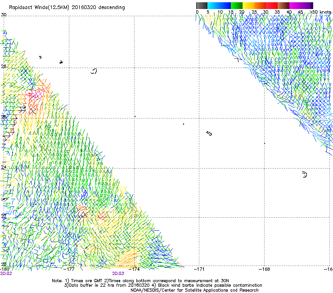Pick the orange 25-30 knots legend swatch
The image size is (333, 293).
[x=260, y=5]
